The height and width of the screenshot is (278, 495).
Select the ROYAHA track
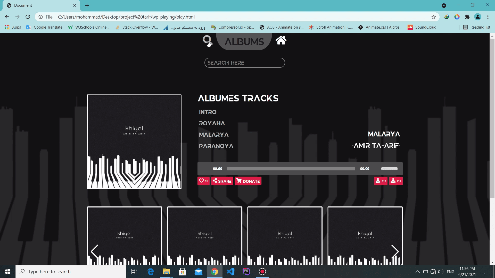(x=211, y=123)
